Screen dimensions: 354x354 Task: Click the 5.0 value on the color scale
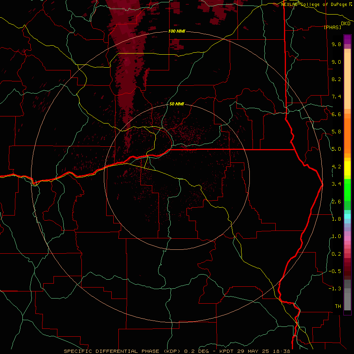coord(336,149)
